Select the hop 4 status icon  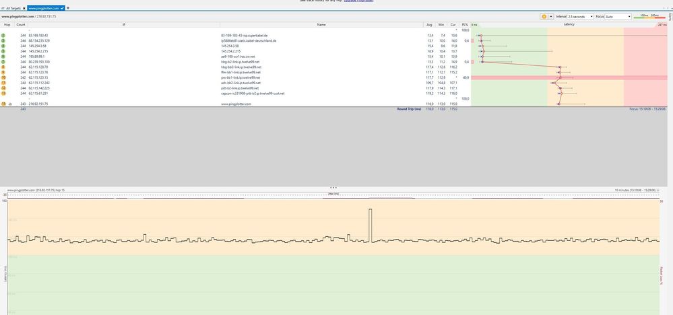coord(3,46)
